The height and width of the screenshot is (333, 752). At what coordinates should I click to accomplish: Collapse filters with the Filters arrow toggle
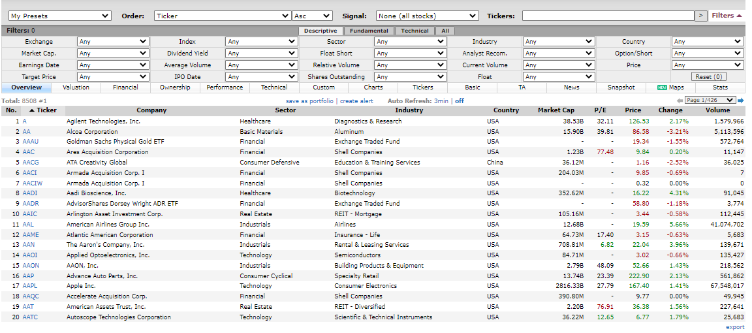(x=727, y=16)
